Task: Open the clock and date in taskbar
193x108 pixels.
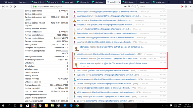Action: click(x=187, y=105)
